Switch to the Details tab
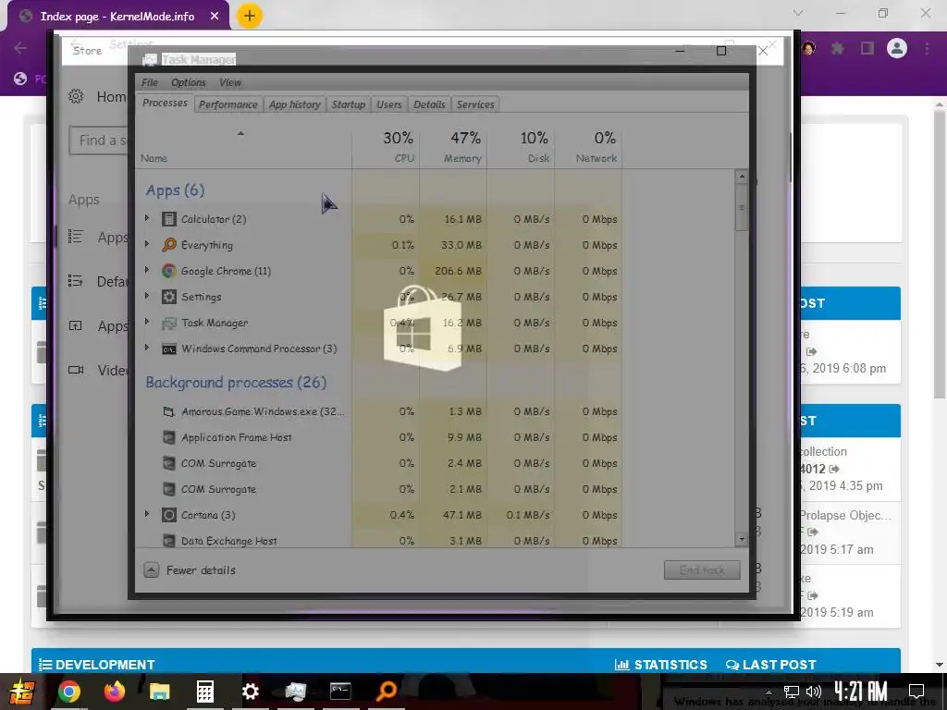Image resolution: width=947 pixels, height=710 pixels. (x=429, y=104)
